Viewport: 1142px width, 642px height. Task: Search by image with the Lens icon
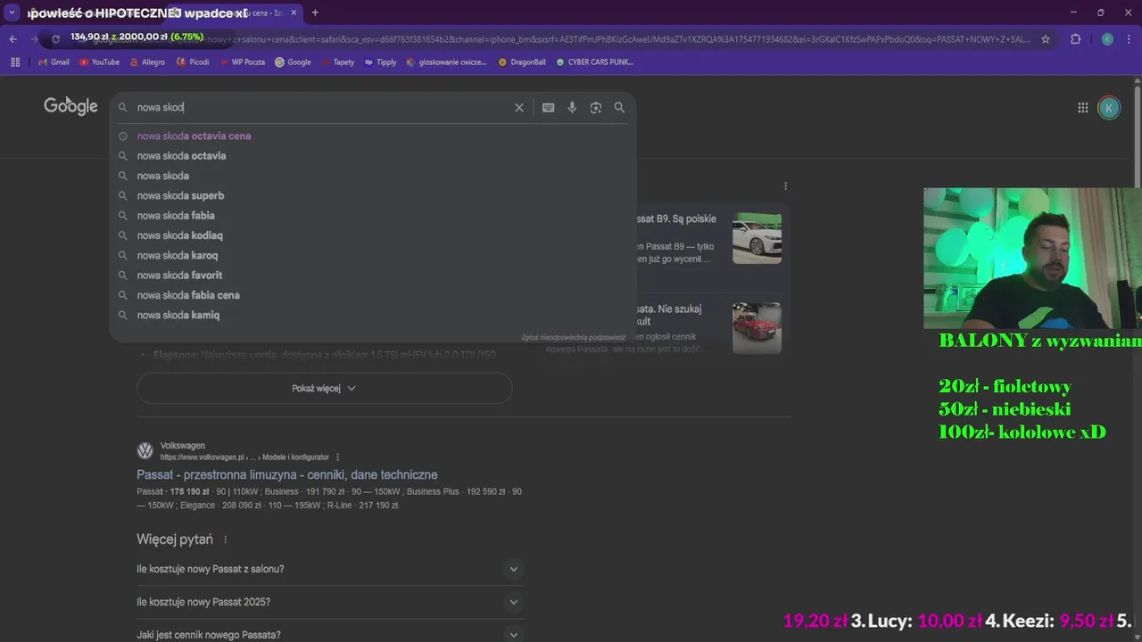(x=595, y=107)
